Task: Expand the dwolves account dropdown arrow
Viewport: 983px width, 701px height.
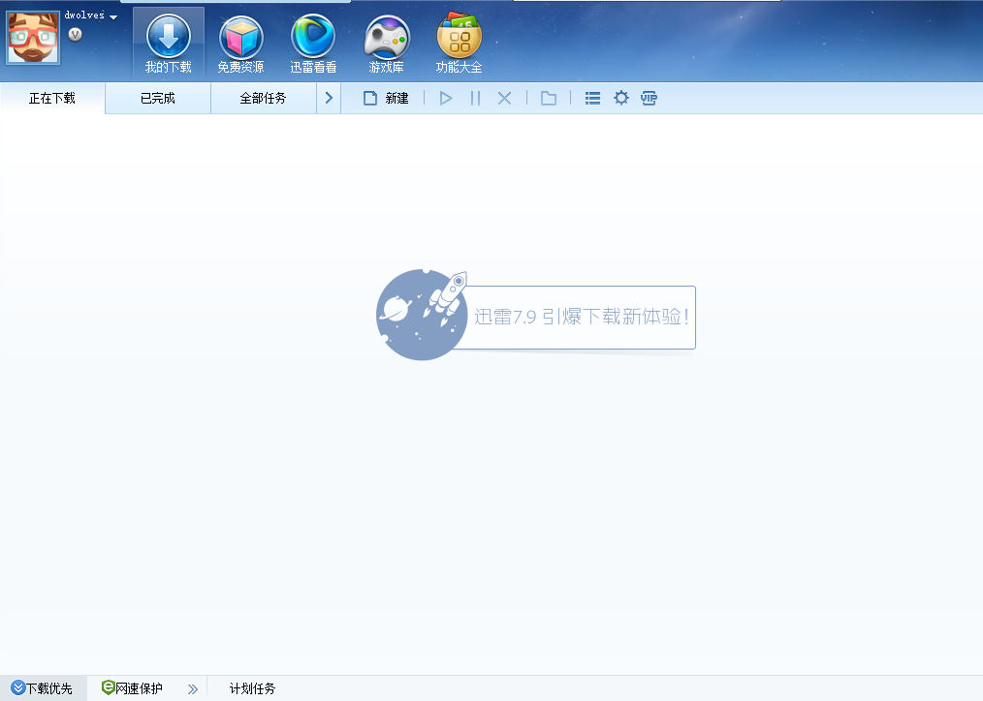Action: pyautogui.click(x=113, y=16)
